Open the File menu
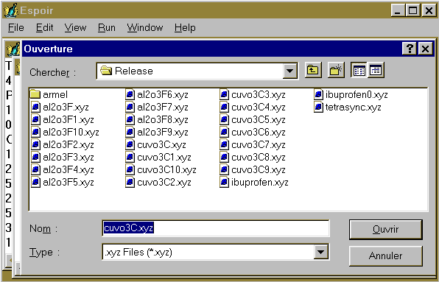The height and width of the screenshot is (282, 439). pos(16,28)
